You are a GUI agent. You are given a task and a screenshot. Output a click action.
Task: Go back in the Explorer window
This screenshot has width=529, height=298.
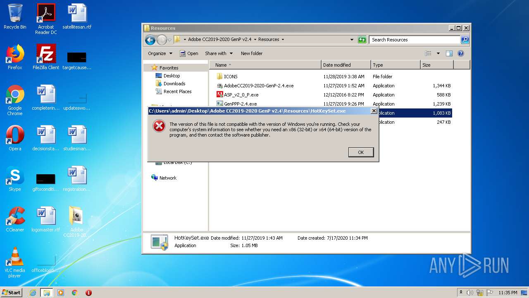150,40
